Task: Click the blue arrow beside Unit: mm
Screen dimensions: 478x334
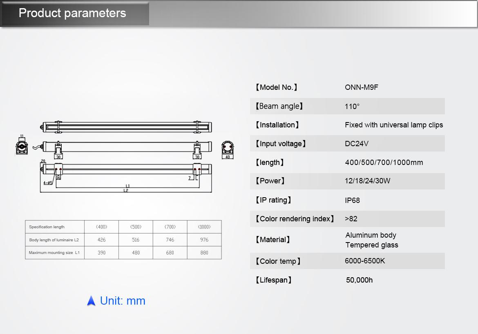Action: (x=91, y=301)
